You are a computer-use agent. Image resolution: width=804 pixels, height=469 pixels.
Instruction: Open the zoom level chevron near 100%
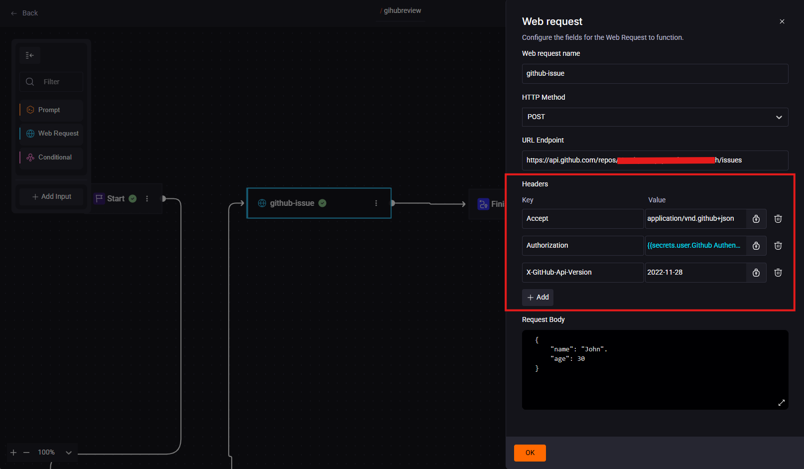pyautogui.click(x=68, y=452)
